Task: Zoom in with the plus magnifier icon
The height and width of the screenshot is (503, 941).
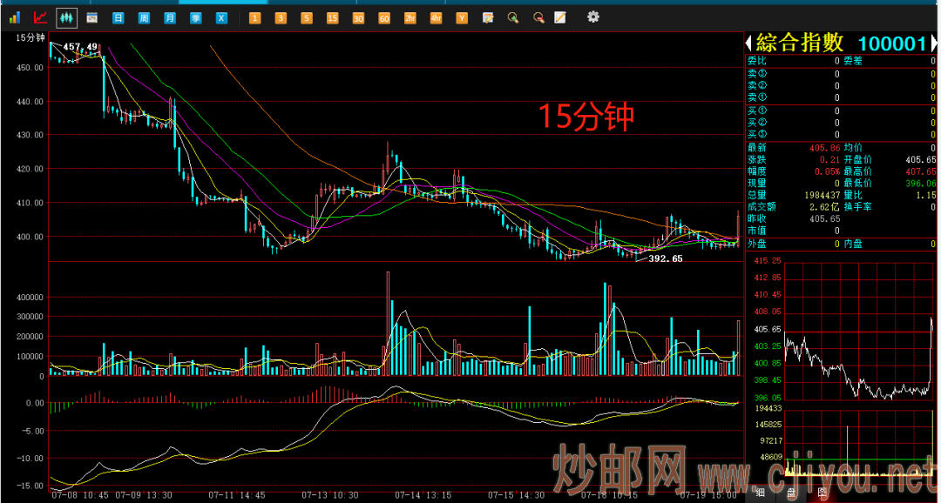Action: [513, 18]
